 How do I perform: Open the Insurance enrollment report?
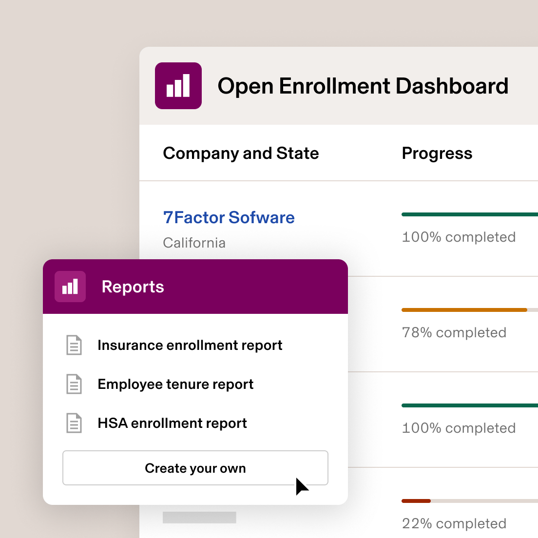tap(190, 345)
